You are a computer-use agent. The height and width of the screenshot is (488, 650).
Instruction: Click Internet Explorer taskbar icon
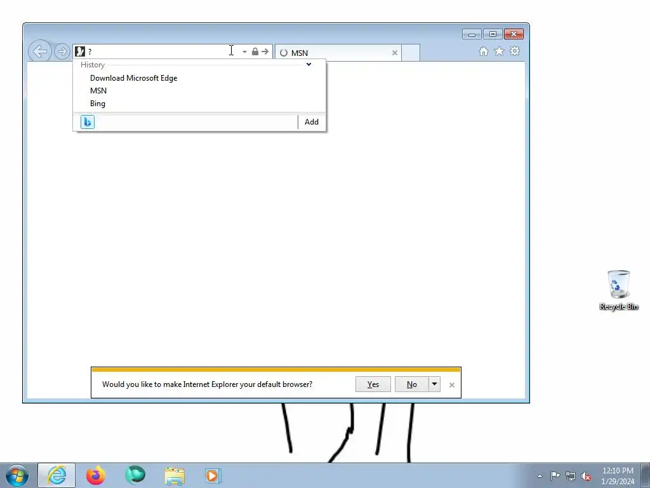point(56,475)
